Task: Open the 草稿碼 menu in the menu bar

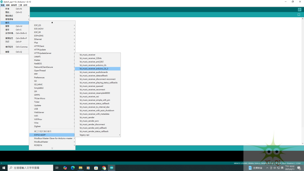Action: [x=14, y=5]
